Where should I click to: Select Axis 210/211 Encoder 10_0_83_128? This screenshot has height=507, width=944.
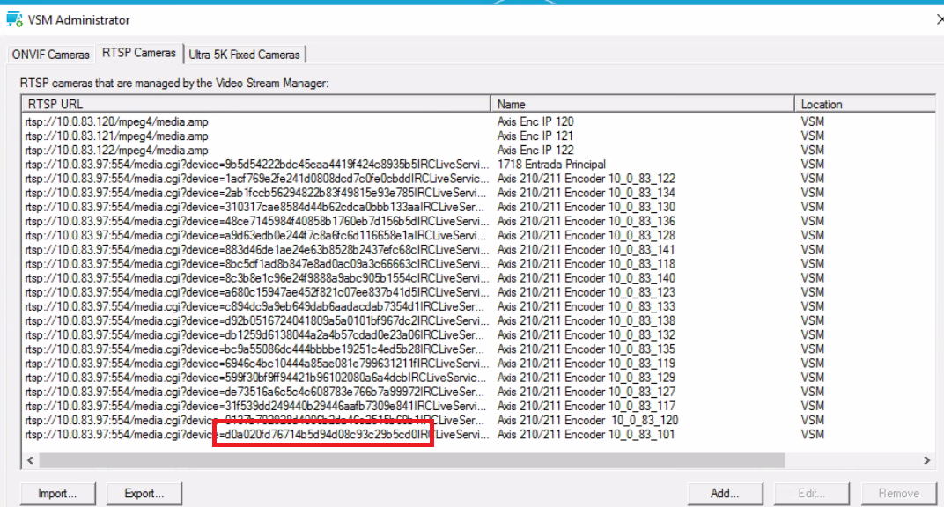(586, 236)
